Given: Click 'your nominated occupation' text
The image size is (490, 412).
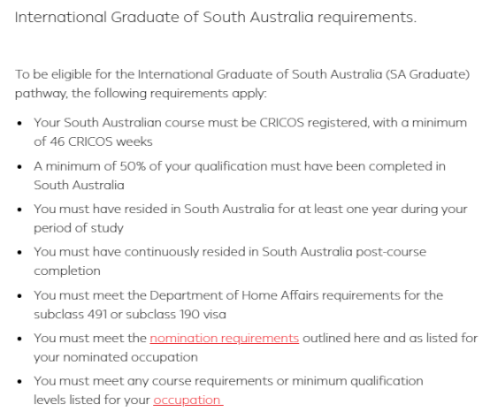Looking at the screenshot, I should click(116, 357).
